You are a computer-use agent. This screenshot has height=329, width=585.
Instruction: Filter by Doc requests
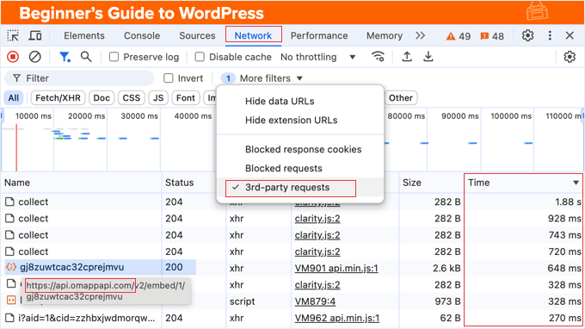[102, 98]
